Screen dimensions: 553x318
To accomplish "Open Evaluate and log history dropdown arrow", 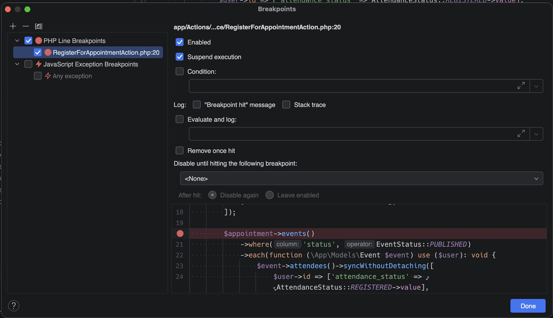I will [536, 134].
